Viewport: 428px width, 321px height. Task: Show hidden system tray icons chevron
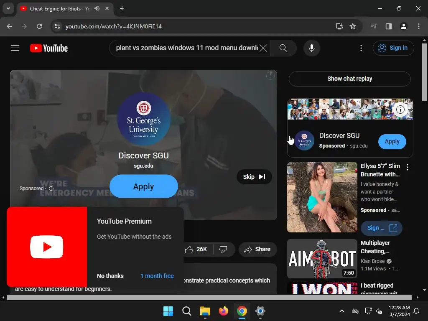coord(342,311)
